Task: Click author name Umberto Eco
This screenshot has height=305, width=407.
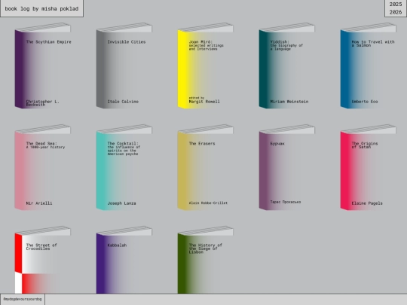Action: [365, 102]
